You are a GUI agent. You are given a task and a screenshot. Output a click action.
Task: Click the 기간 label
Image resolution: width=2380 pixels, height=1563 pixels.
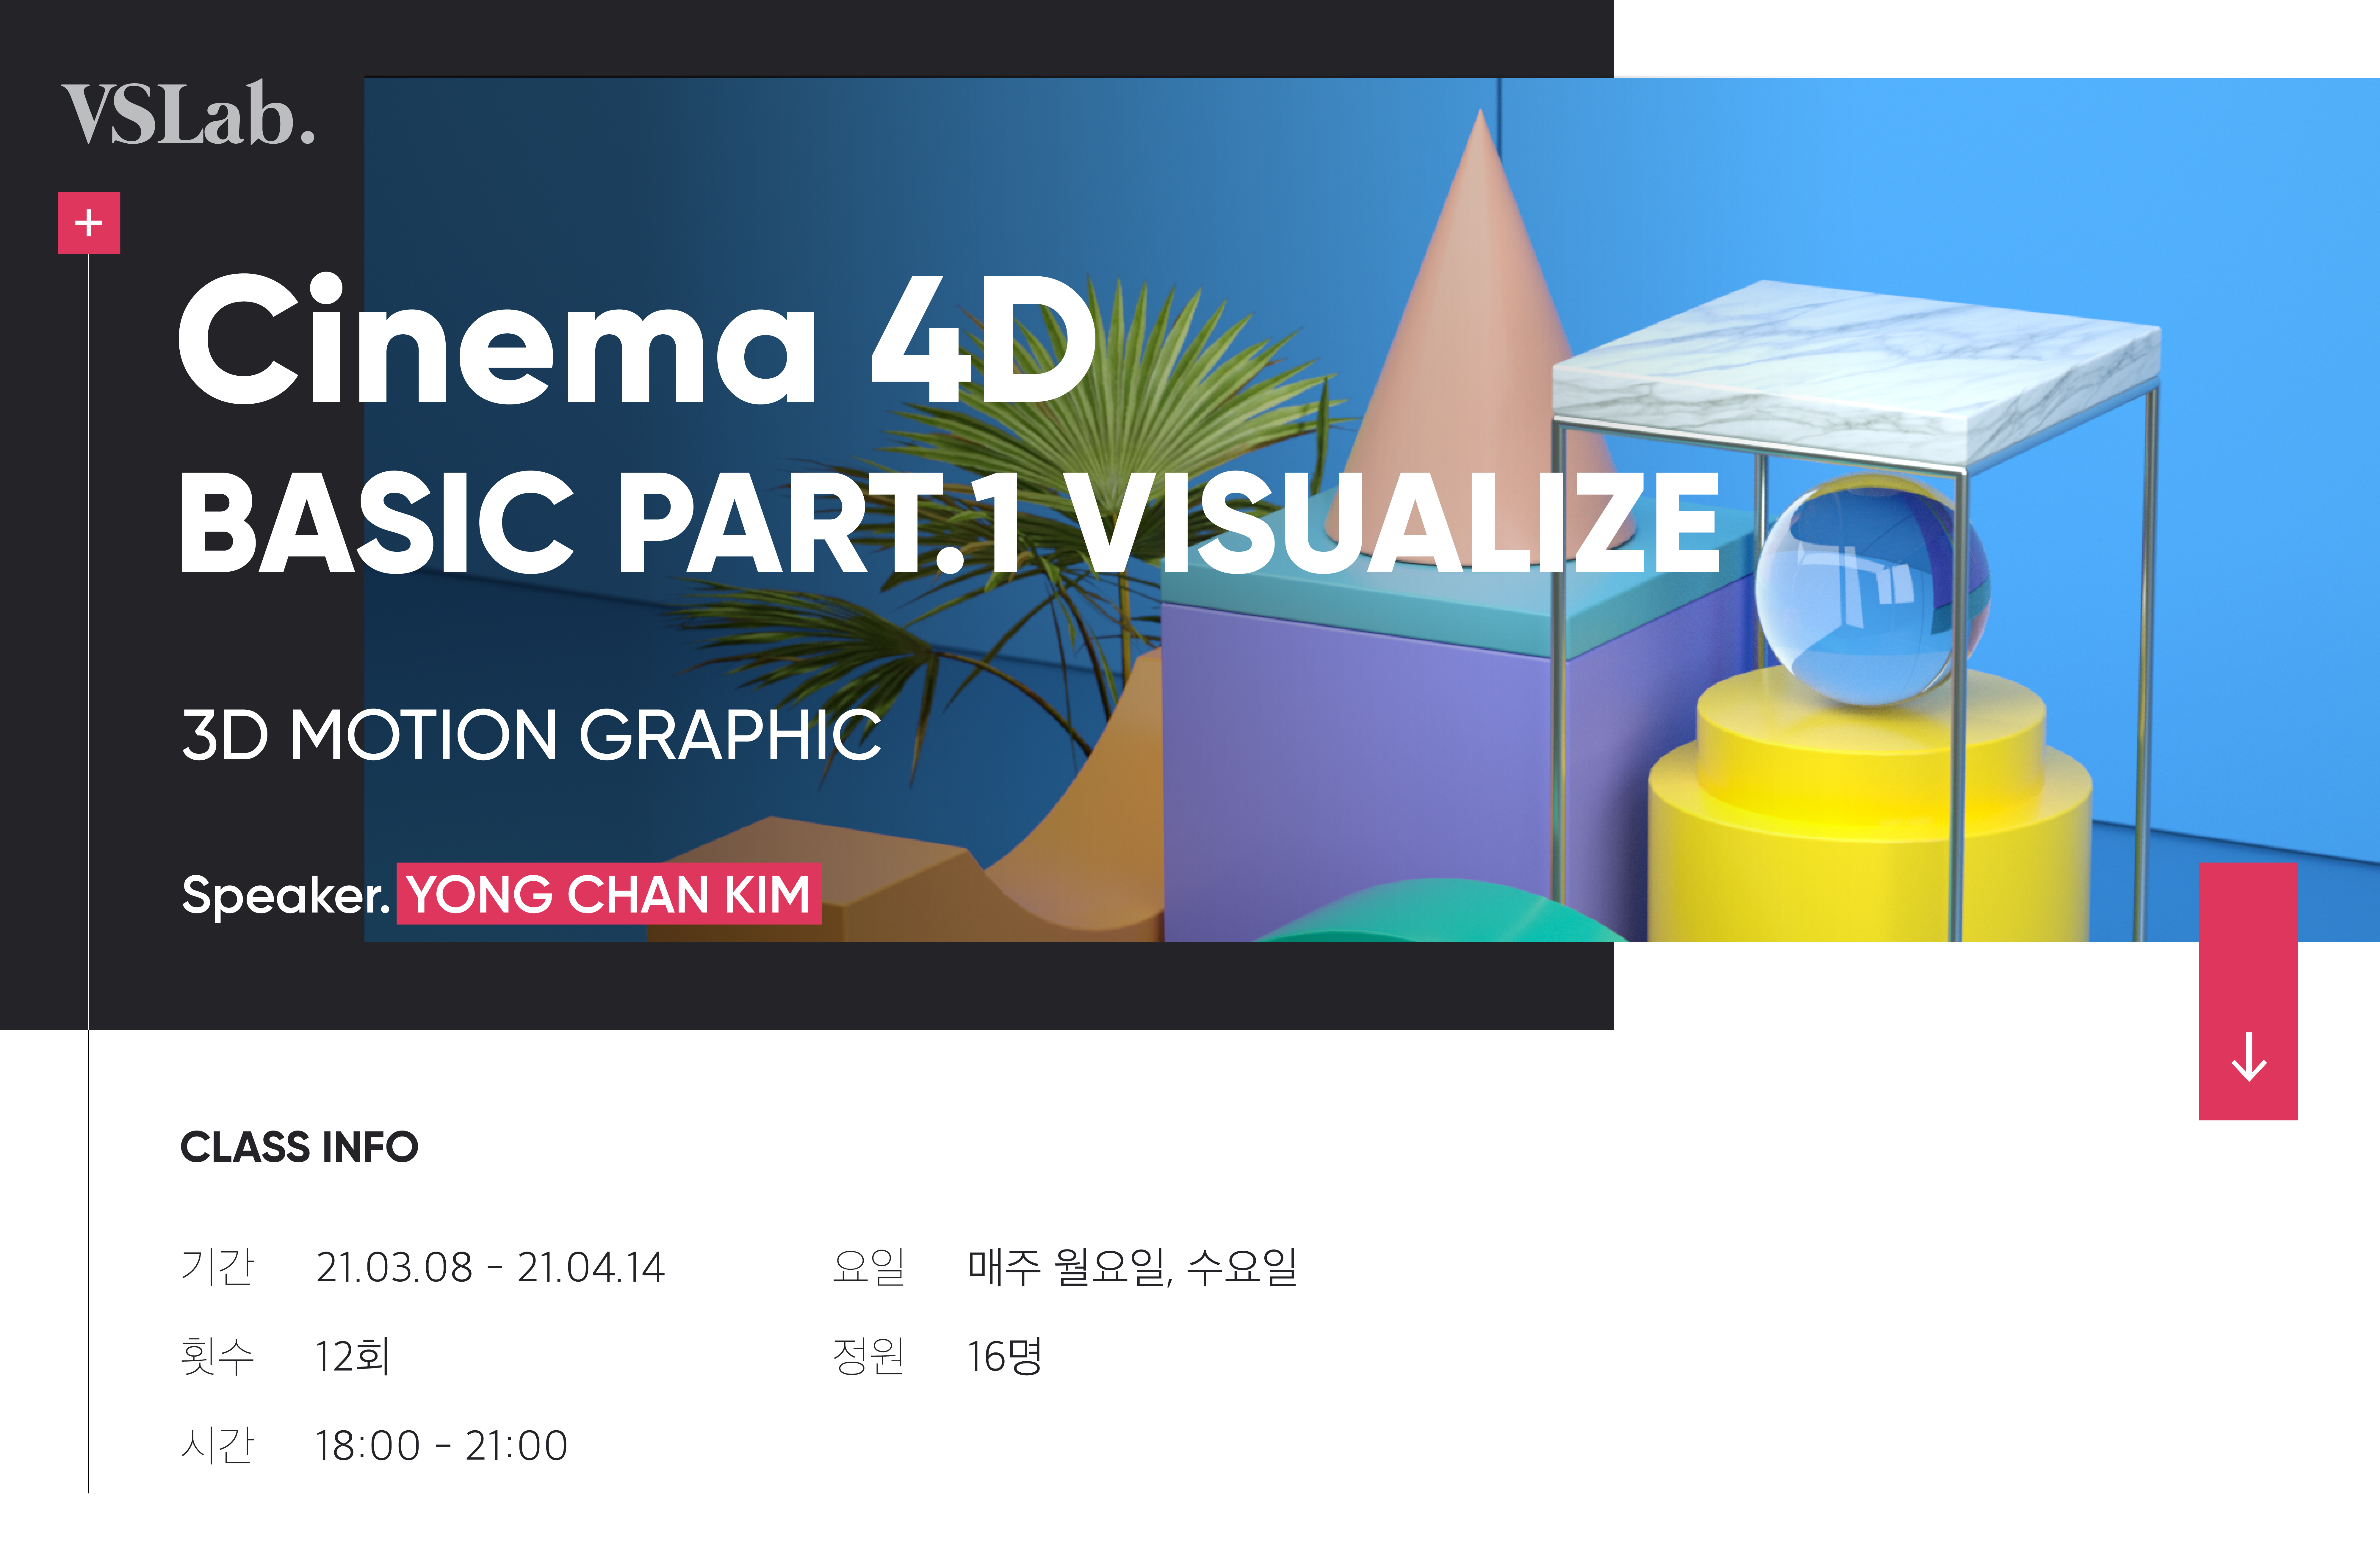point(217,1267)
